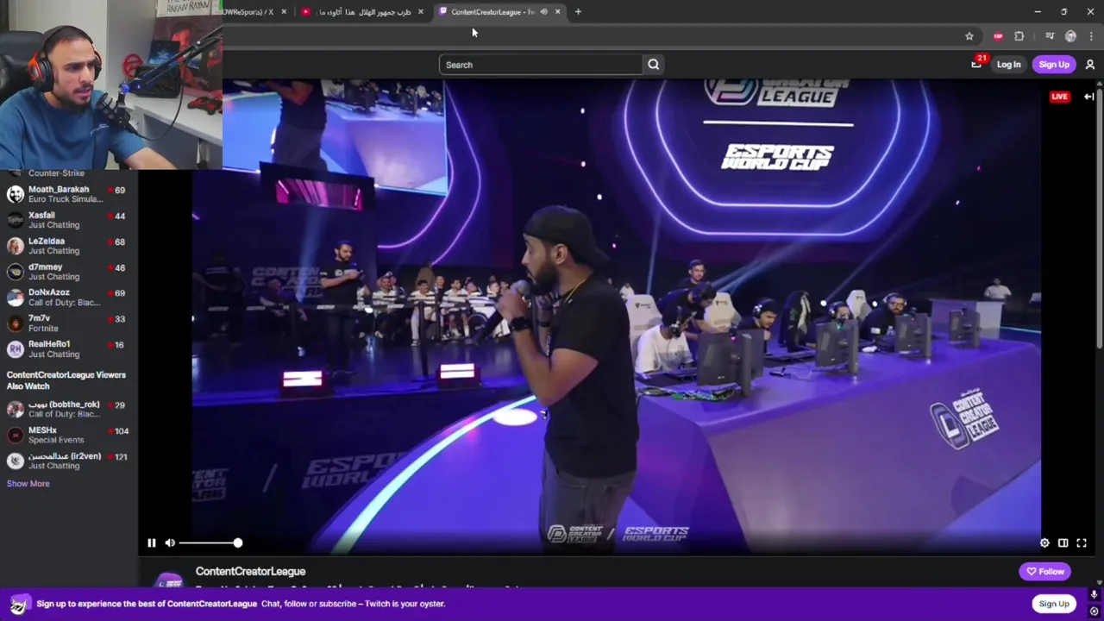Viewport: 1104px width, 621px height.
Task: Pause the live stream video
Action: point(151,543)
